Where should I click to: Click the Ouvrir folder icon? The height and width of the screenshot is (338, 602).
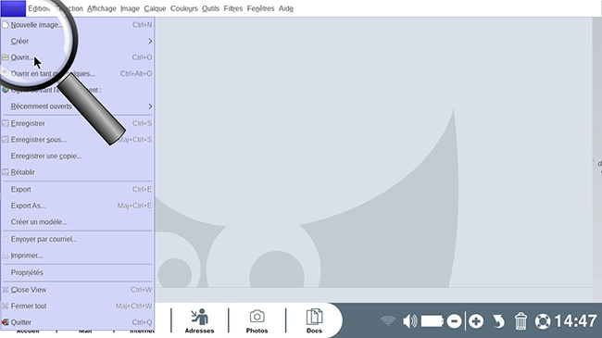click(x=6, y=57)
